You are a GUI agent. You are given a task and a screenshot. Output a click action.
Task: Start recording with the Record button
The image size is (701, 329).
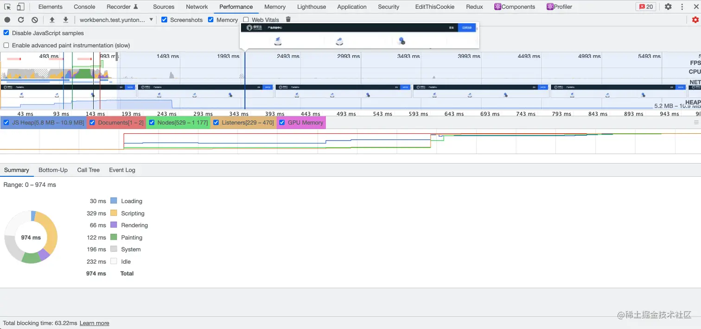point(7,20)
